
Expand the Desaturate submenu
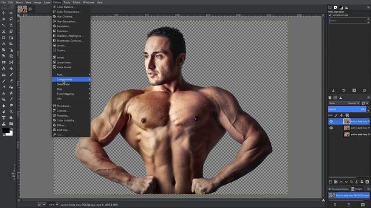click(71, 84)
